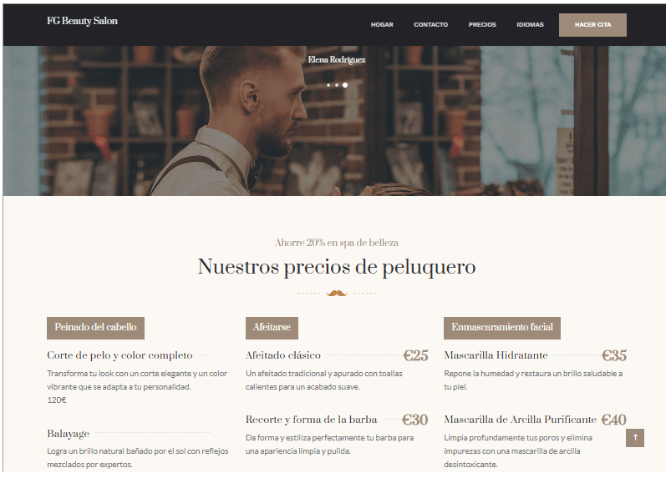Go to the HOGAR menu item

tap(382, 24)
